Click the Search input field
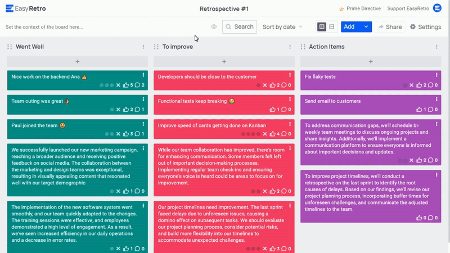This screenshot has width=450, height=253. [x=240, y=27]
